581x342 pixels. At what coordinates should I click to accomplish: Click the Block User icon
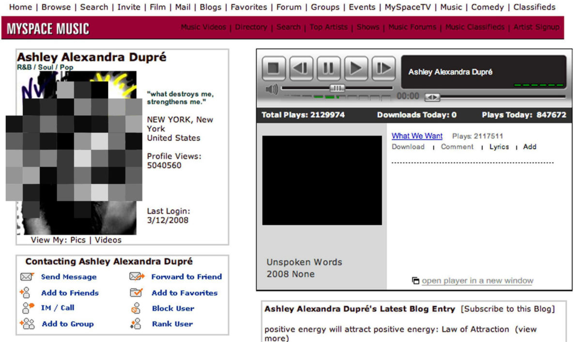pos(136,308)
